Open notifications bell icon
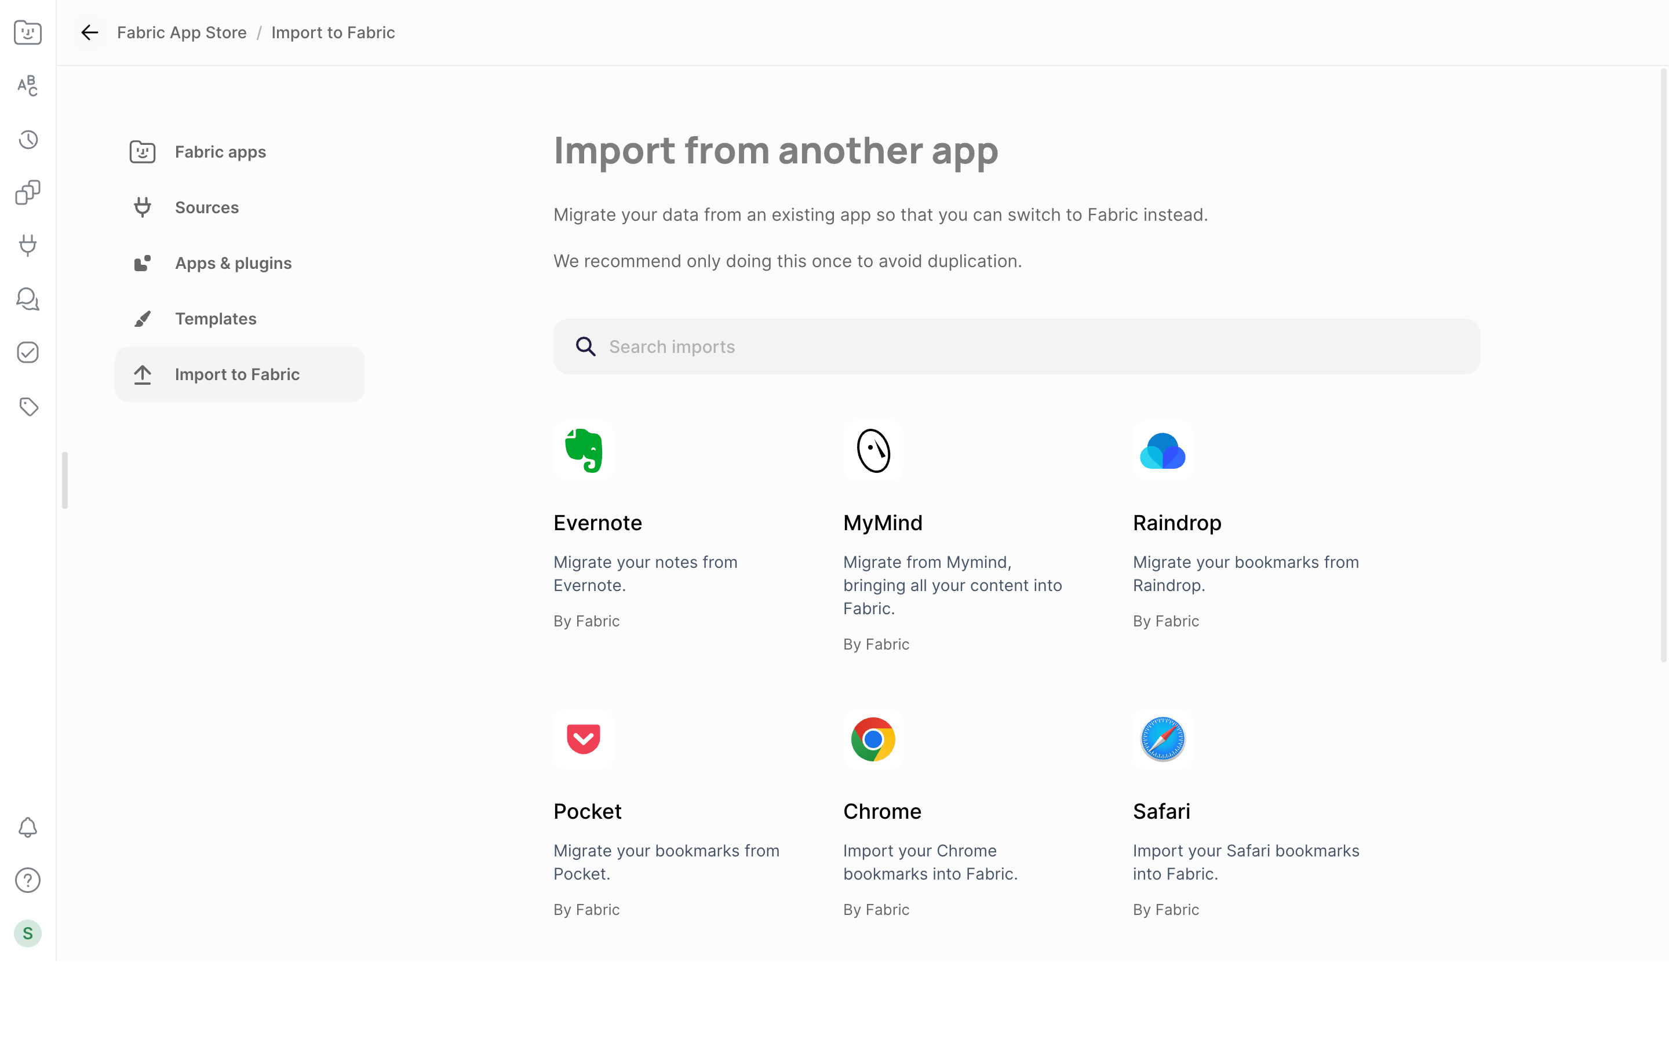1669x1043 pixels. (x=28, y=827)
